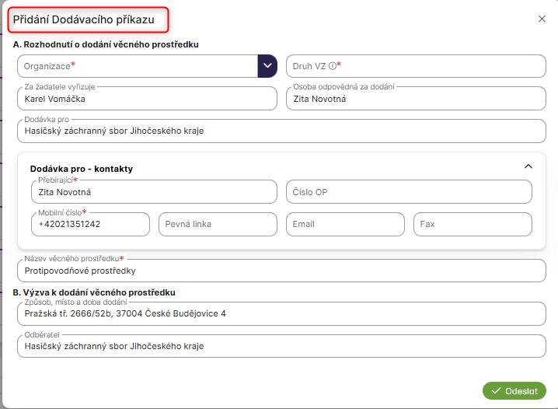The height and width of the screenshot is (409, 558).
Task: Click the Způsob, místo a doba dodání field
Action: [281, 313]
